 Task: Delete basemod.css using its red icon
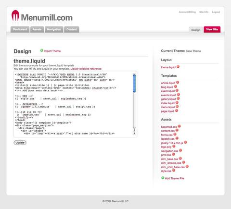[x=179, y=126]
